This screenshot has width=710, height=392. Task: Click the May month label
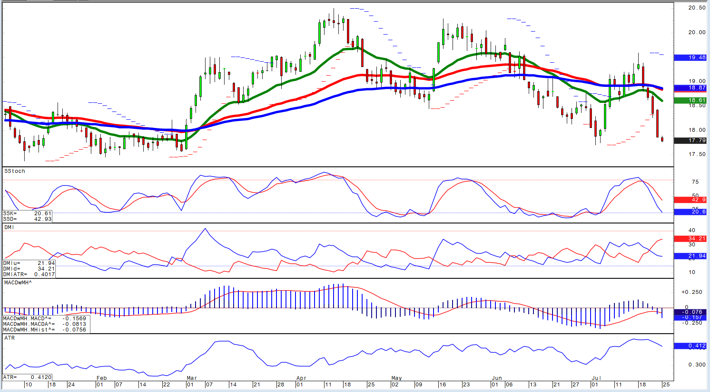pos(397,378)
